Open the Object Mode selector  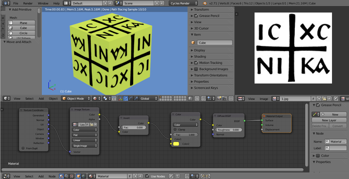click(x=76, y=98)
